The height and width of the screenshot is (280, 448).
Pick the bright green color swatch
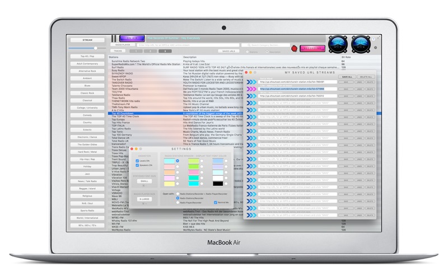tap(193, 166)
